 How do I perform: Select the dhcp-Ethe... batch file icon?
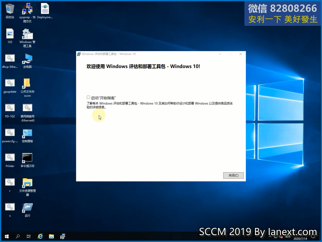pyautogui.click(x=10, y=61)
